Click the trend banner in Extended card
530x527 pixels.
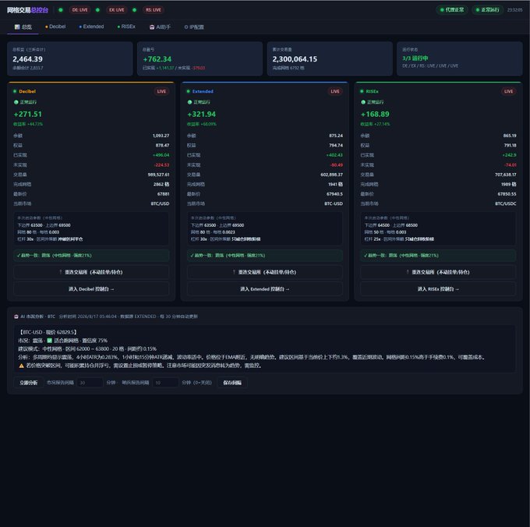[x=265, y=255]
